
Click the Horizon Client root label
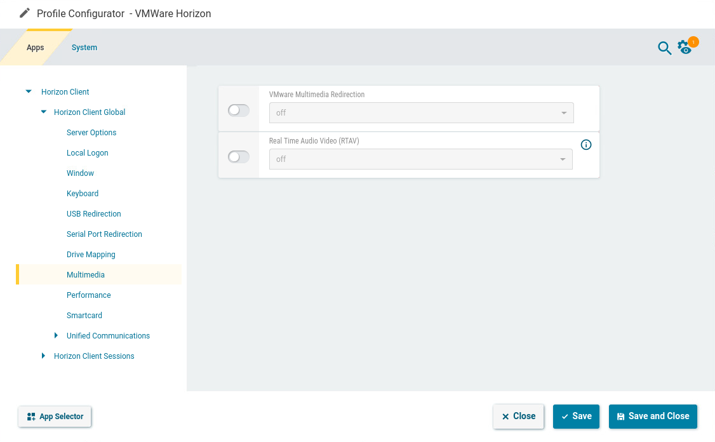(65, 91)
